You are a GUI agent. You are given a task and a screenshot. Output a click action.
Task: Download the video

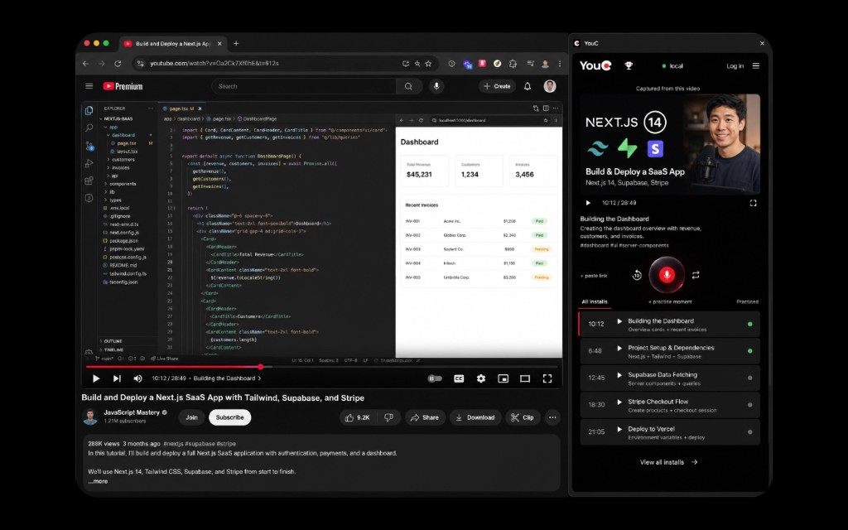[475, 417]
